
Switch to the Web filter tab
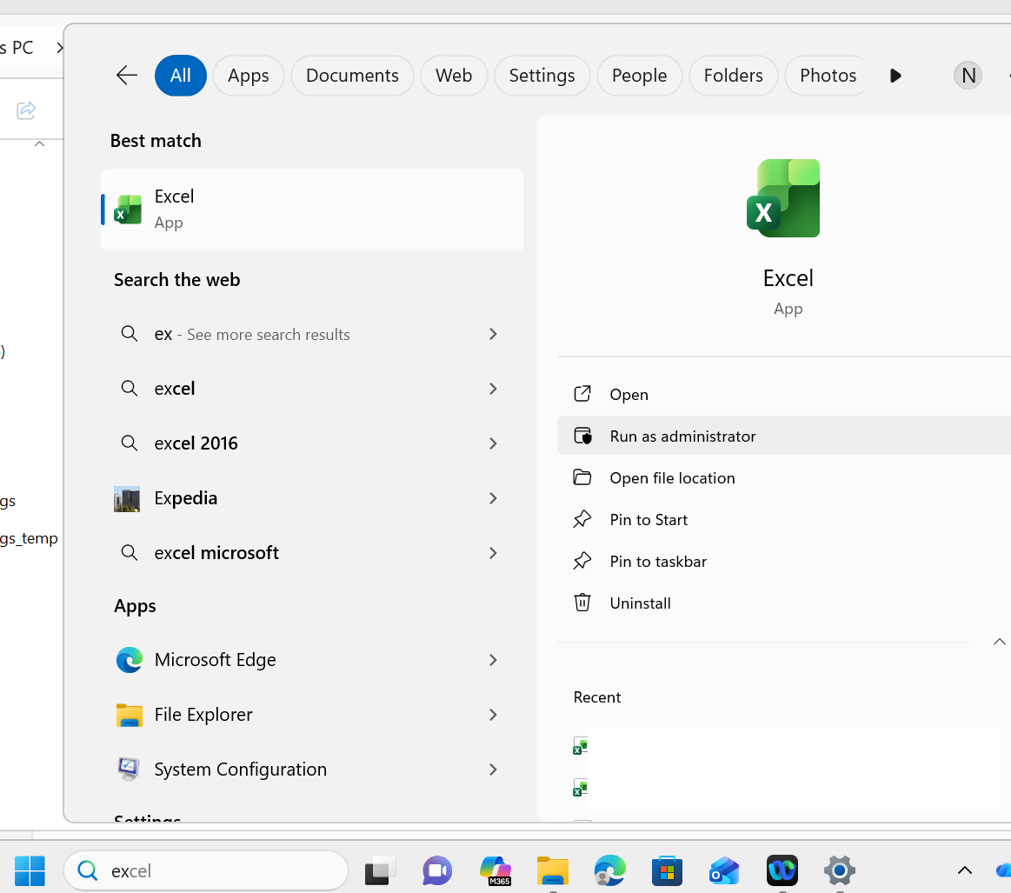coord(453,76)
